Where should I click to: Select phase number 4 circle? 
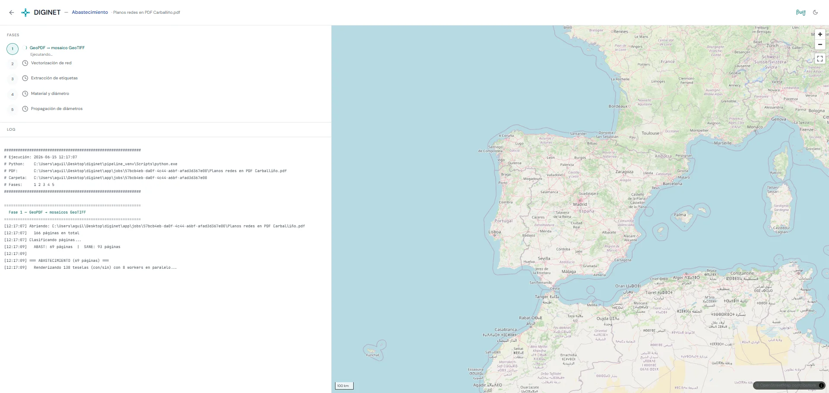click(13, 94)
